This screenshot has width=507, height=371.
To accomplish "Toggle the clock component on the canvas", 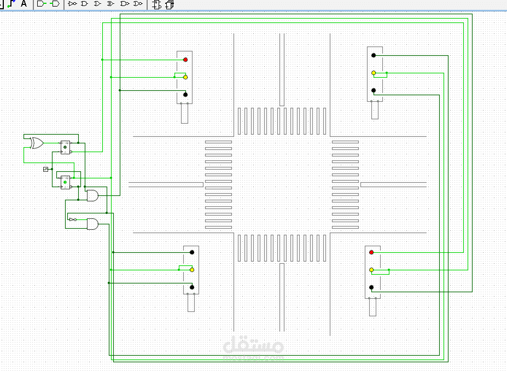I will [x=45, y=169].
